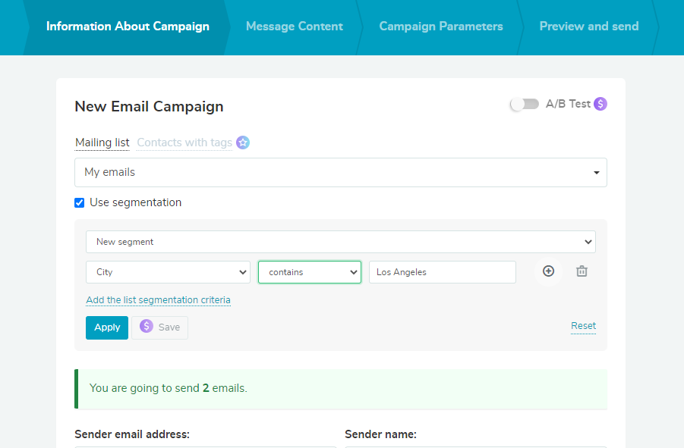Enable the A/B Test toggle
This screenshot has height=448, width=684.
click(x=524, y=103)
